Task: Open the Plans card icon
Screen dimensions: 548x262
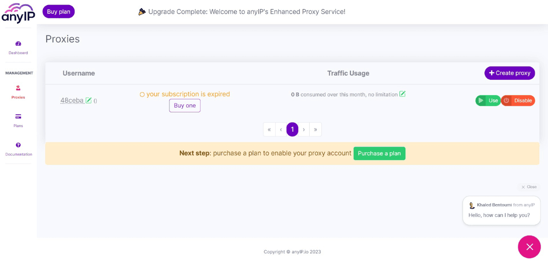Action: click(18, 117)
